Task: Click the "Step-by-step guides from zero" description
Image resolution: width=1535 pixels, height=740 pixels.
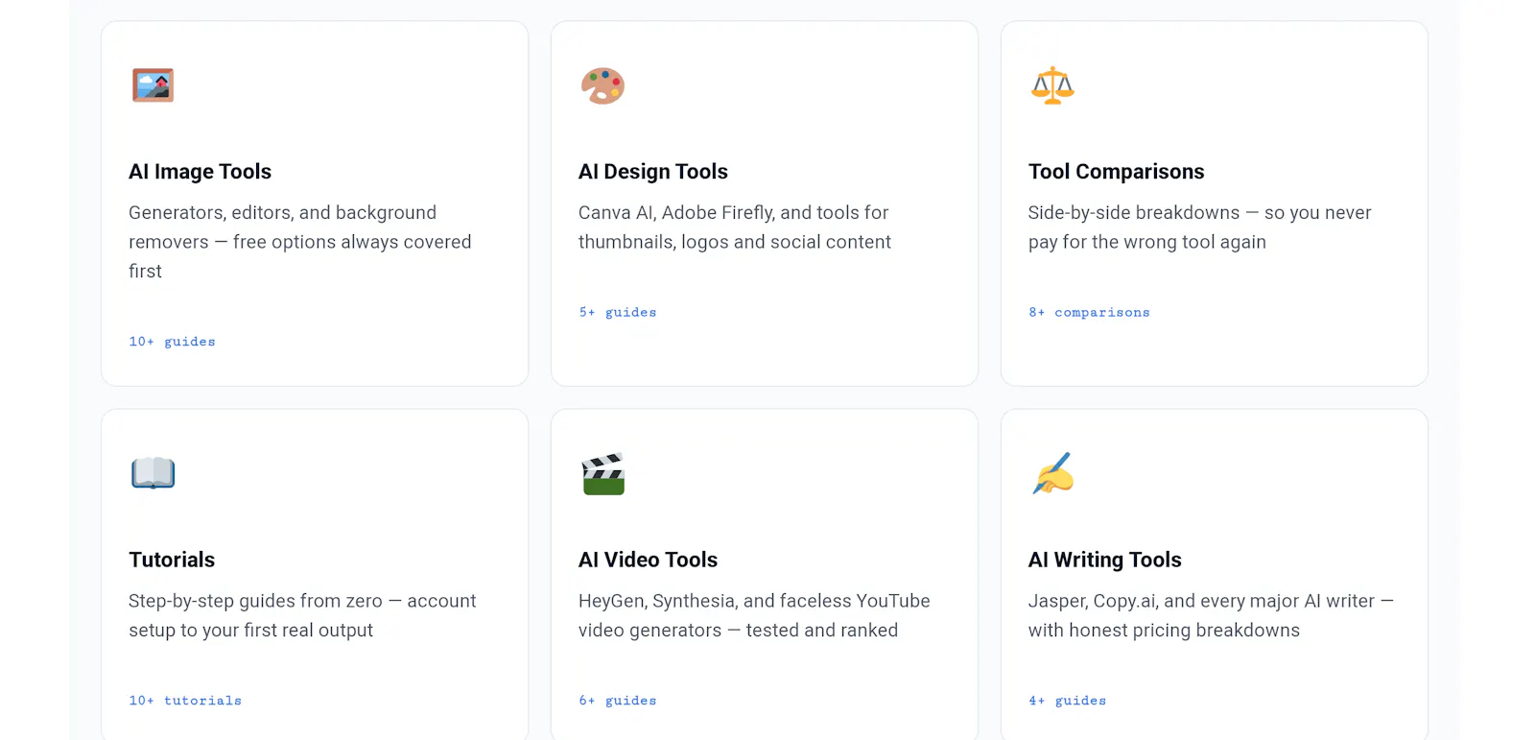Action: [302, 615]
